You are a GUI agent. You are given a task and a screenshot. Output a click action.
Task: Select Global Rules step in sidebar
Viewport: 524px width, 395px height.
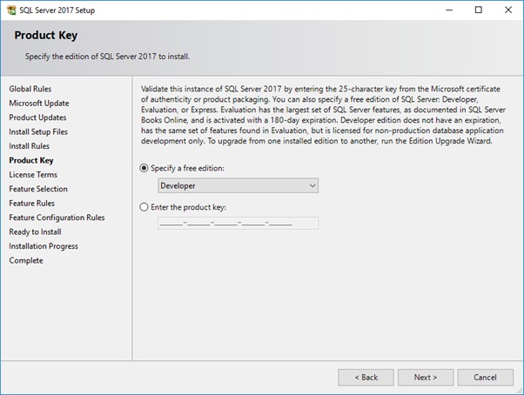30,89
